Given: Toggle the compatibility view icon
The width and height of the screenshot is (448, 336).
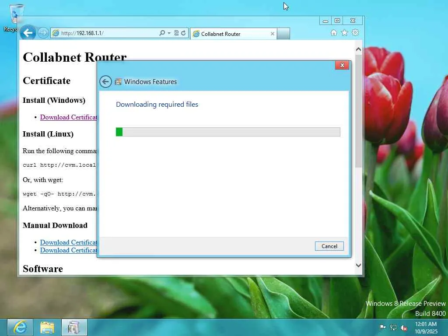Looking at the screenshot, I should [x=177, y=33].
